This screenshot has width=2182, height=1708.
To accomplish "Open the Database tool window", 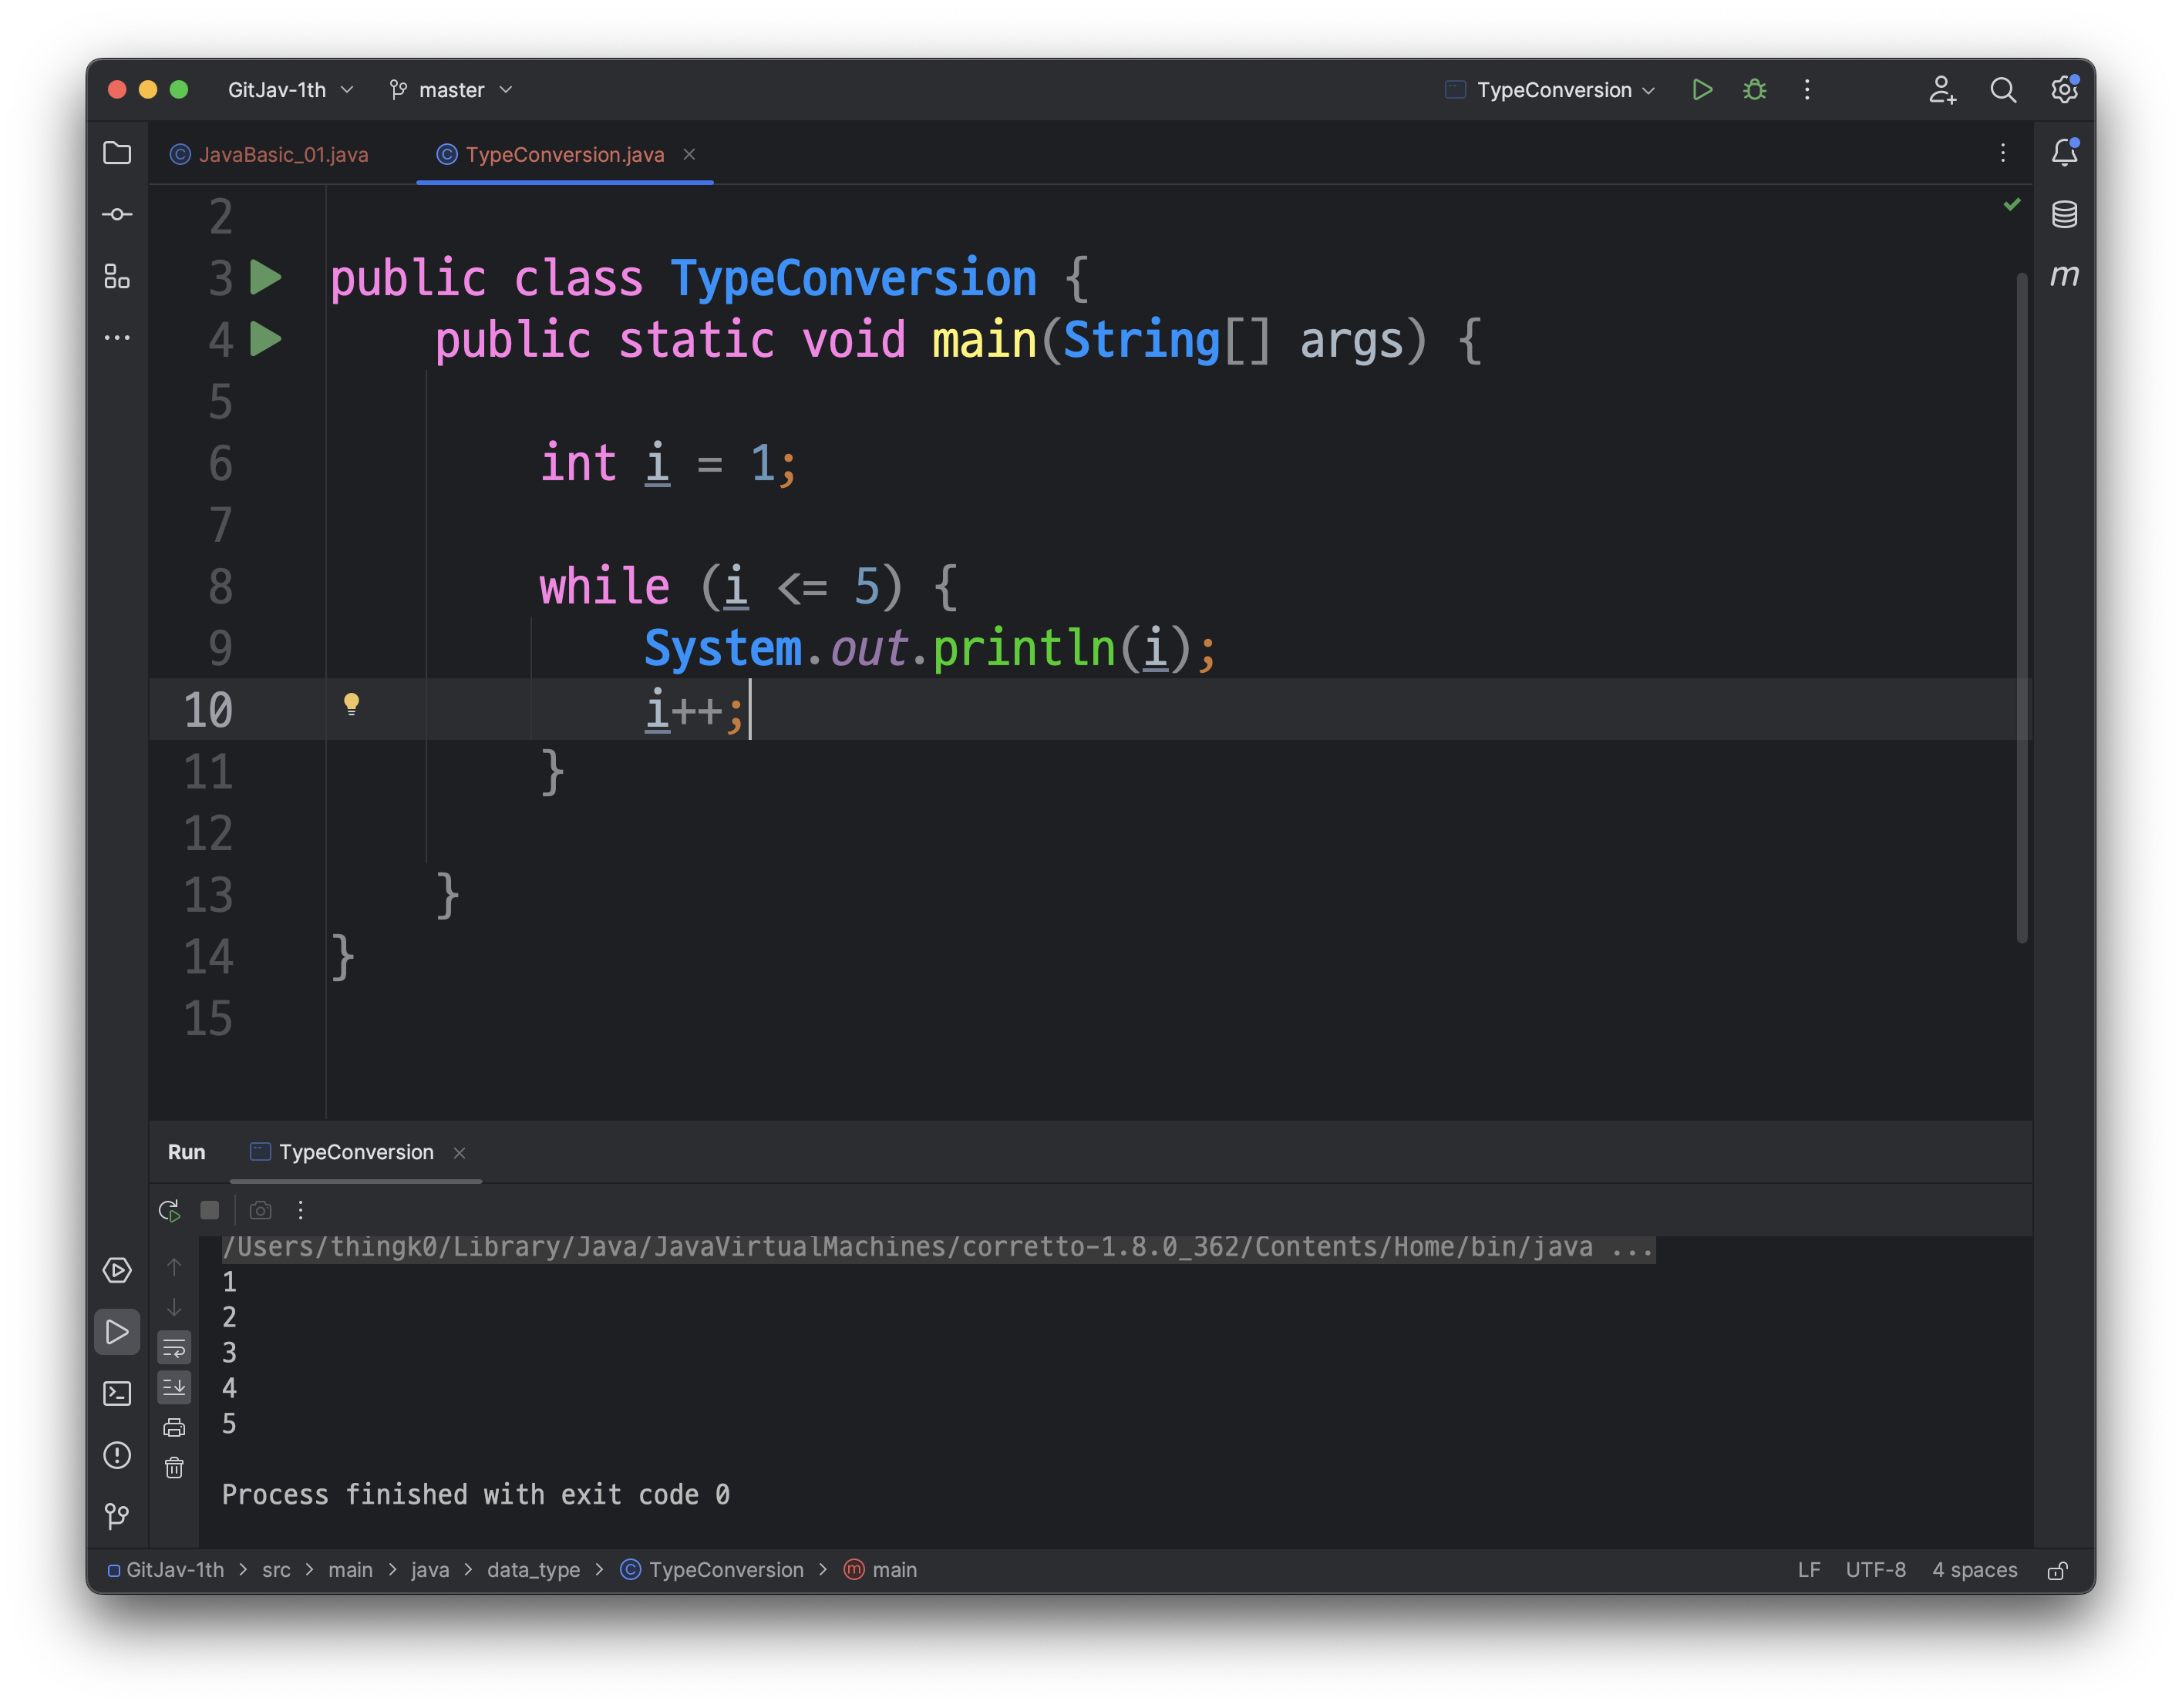I will (2064, 214).
